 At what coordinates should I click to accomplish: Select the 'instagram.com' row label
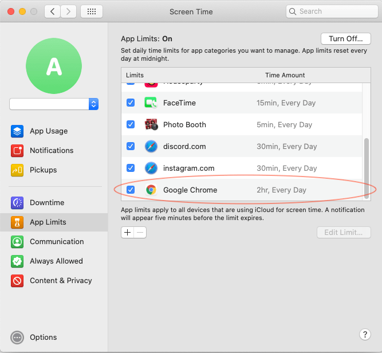(189, 168)
